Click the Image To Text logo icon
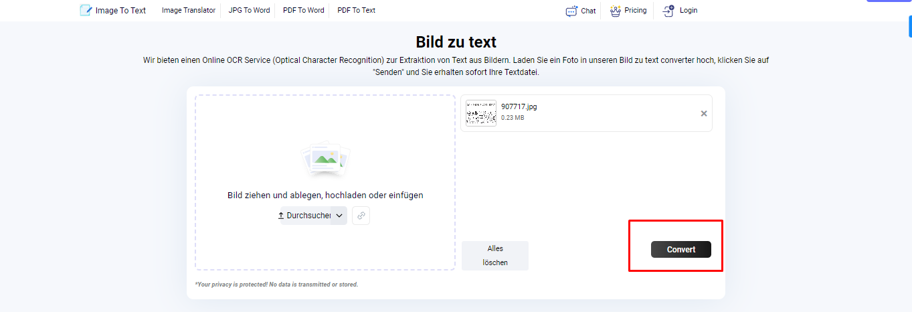The width and height of the screenshot is (912, 312). [86, 10]
